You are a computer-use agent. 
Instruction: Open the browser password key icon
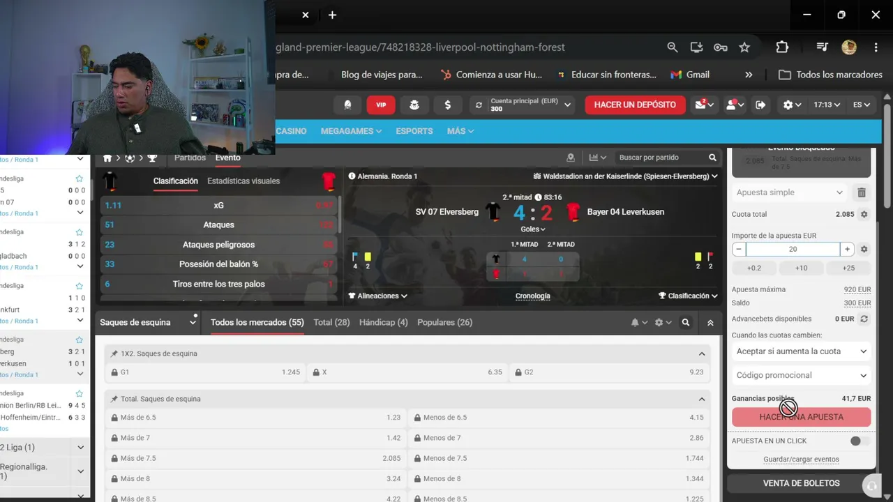[720, 47]
